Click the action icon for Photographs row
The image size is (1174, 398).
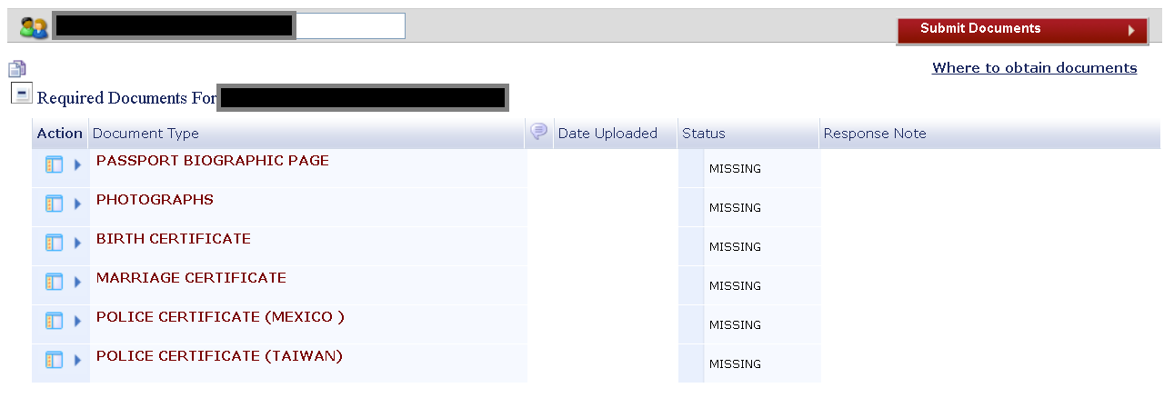pos(54,204)
